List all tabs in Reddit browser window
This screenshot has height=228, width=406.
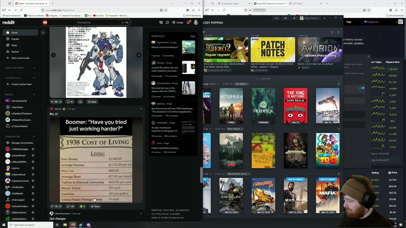pos(171,3)
